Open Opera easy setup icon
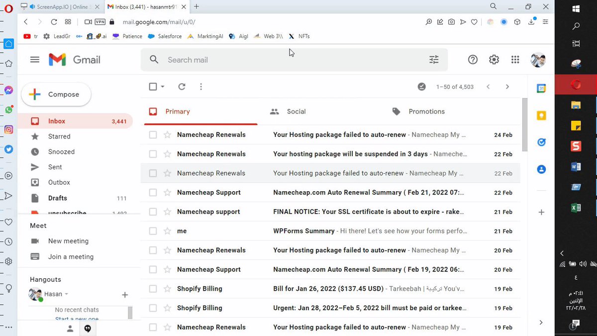597x336 pixels. [x=545, y=22]
